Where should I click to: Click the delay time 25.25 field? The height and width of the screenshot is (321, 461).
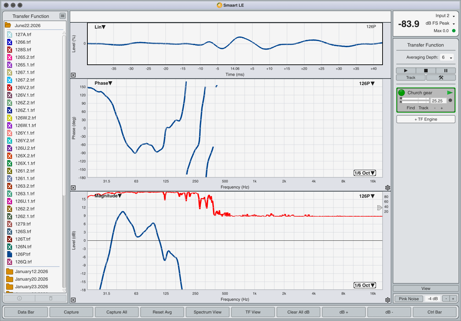click(x=438, y=101)
